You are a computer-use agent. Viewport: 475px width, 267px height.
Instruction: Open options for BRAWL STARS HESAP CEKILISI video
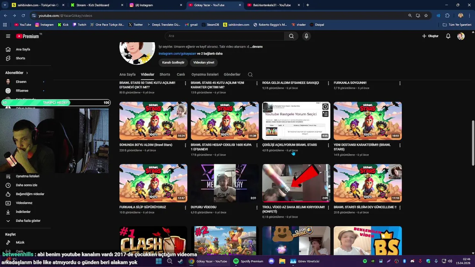click(x=257, y=145)
